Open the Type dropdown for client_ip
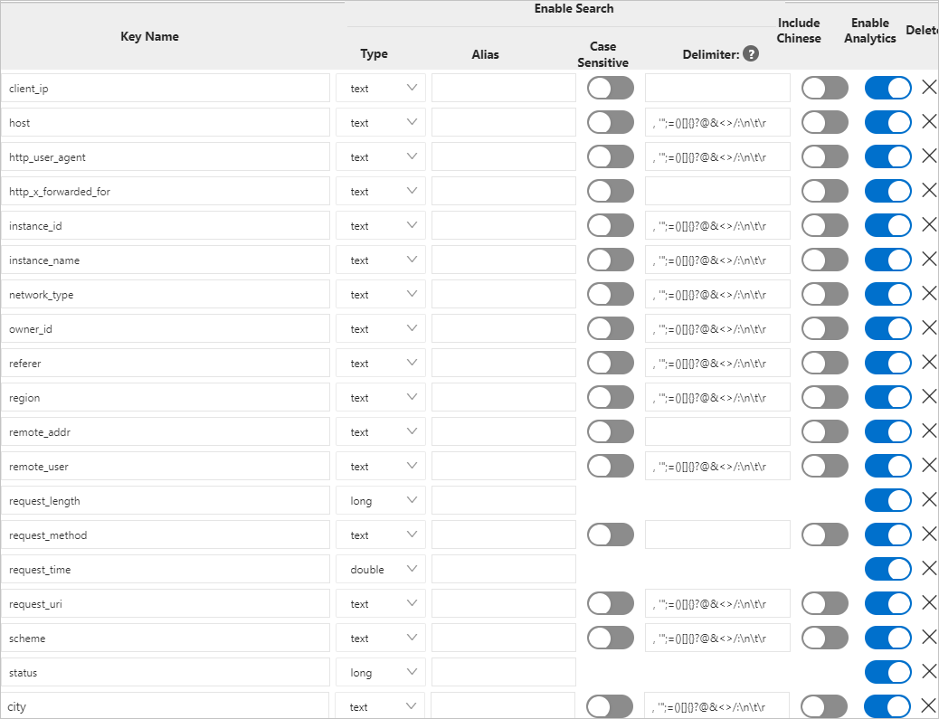This screenshot has width=939, height=719. (381, 88)
